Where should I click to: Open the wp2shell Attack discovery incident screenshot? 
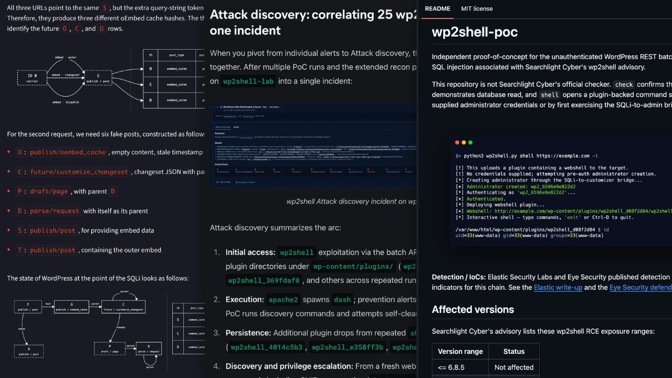pos(314,145)
